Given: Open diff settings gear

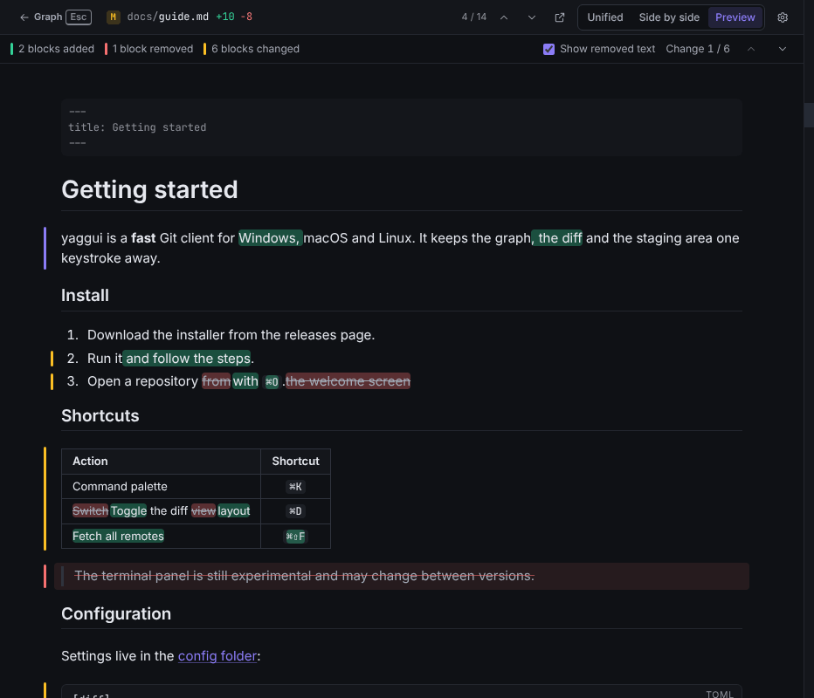Looking at the screenshot, I should (783, 17).
